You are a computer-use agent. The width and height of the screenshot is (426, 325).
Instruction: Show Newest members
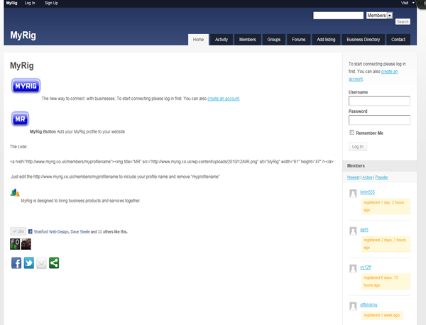[x=353, y=177]
